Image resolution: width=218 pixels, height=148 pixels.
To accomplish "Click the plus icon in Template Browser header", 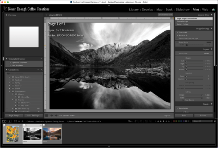I will pos(41,59).
